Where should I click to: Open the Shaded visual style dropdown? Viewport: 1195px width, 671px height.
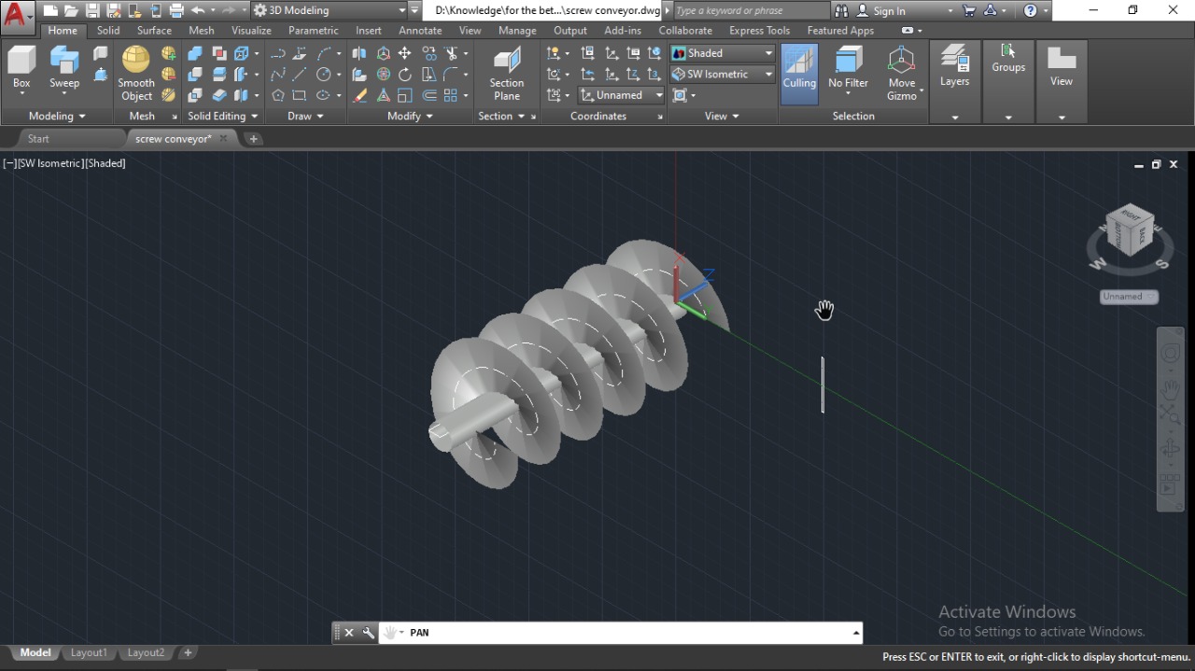click(723, 53)
